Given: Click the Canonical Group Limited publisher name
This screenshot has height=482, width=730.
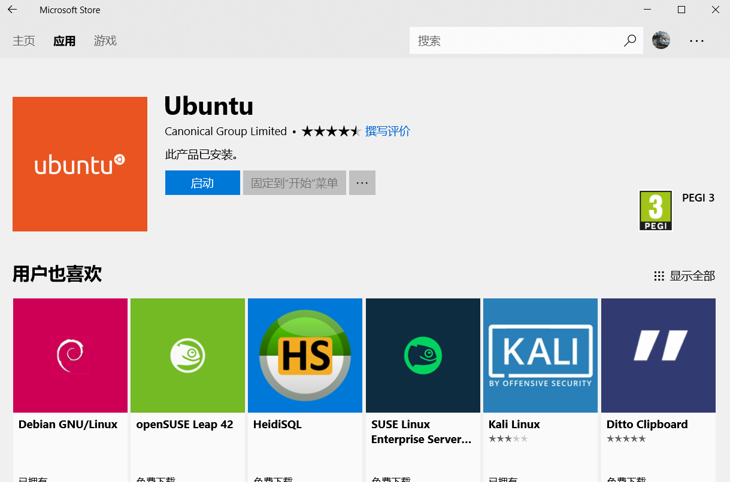Looking at the screenshot, I should (x=226, y=132).
